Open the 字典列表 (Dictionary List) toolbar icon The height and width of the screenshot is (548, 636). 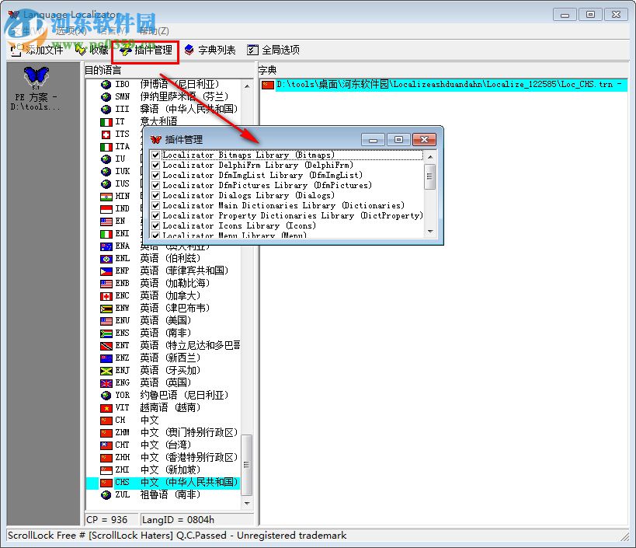point(206,49)
